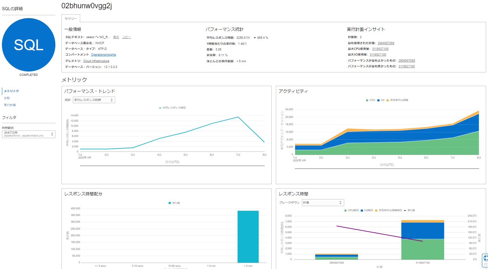Click the up-arrow change indicator beside 966.4 %
This screenshot has height=269, width=488.
255,38
